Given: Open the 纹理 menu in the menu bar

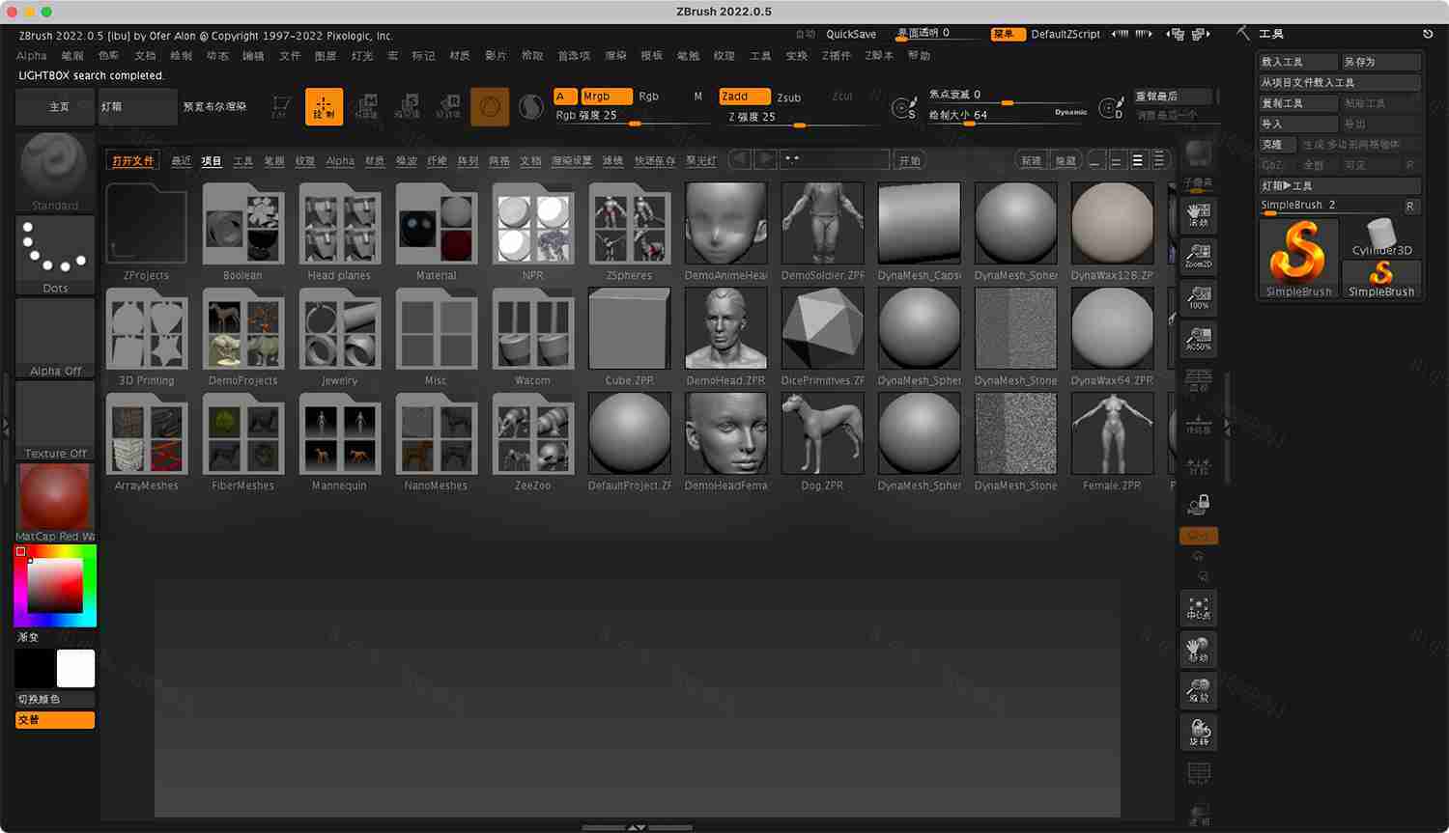Looking at the screenshot, I should coord(724,55).
